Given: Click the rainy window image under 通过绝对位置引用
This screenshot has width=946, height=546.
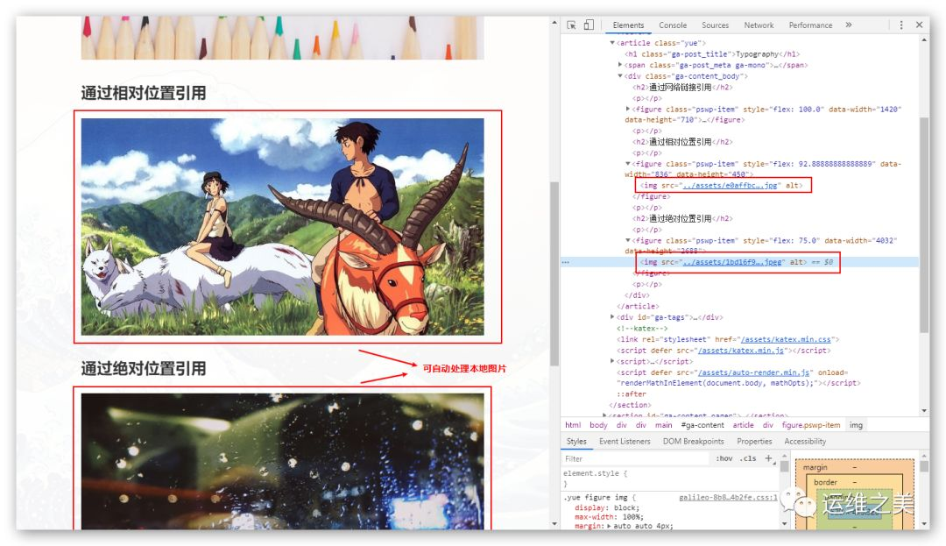Looking at the screenshot, I should pyautogui.click(x=282, y=462).
